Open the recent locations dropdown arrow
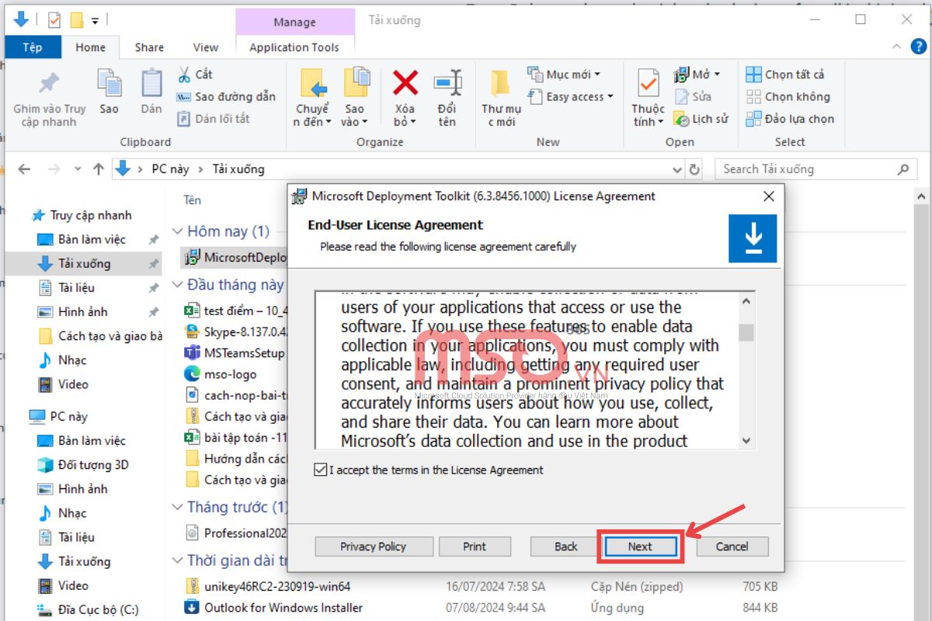The height and width of the screenshot is (621, 932). coord(78,169)
